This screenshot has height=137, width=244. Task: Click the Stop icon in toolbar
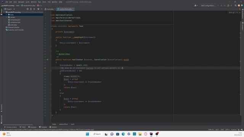[231, 5]
